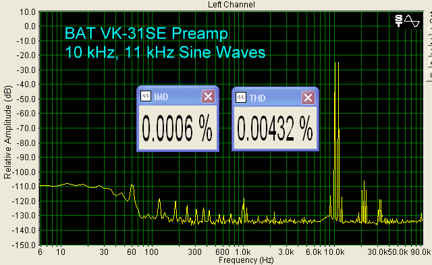Viewport: 432px width, 265px height.
Task: Click the 0.0006 % IMD value
Action: [x=177, y=128]
